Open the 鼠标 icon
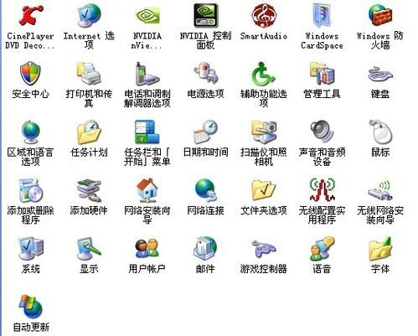This screenshot has width=418, height=336. [x=380, y=132]
